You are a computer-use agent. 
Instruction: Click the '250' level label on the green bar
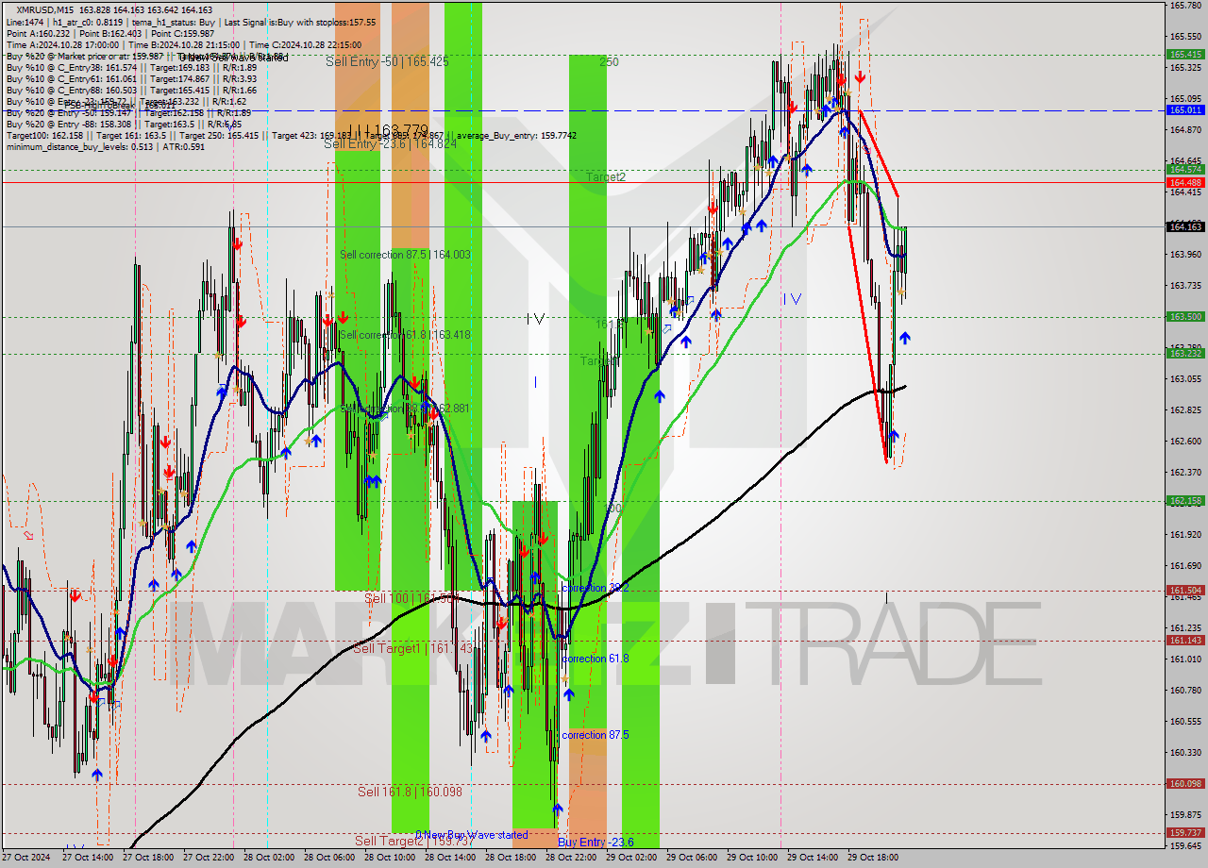(609, 62)
